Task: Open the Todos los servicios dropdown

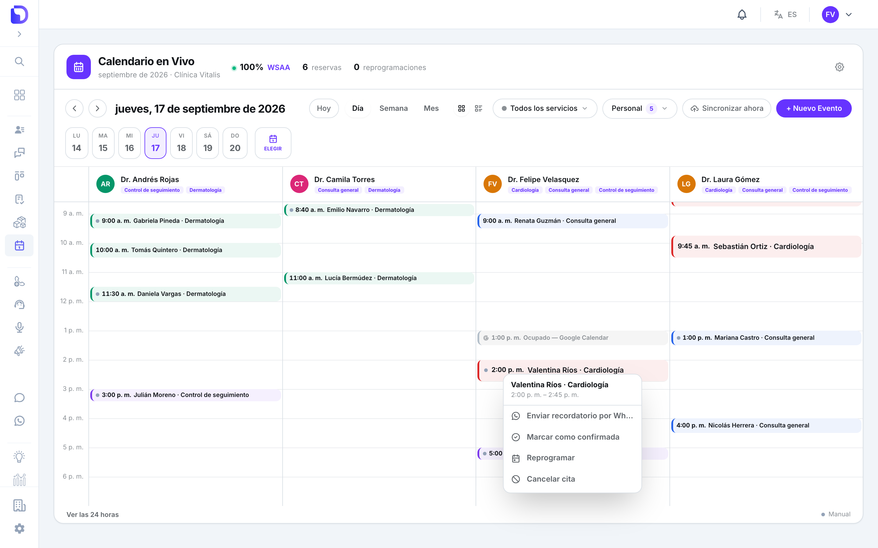Action: click(544, 108)
